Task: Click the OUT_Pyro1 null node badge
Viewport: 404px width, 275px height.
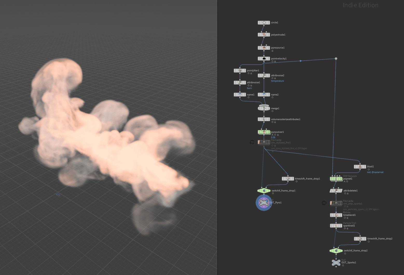Action: click(x=271, y=205)
